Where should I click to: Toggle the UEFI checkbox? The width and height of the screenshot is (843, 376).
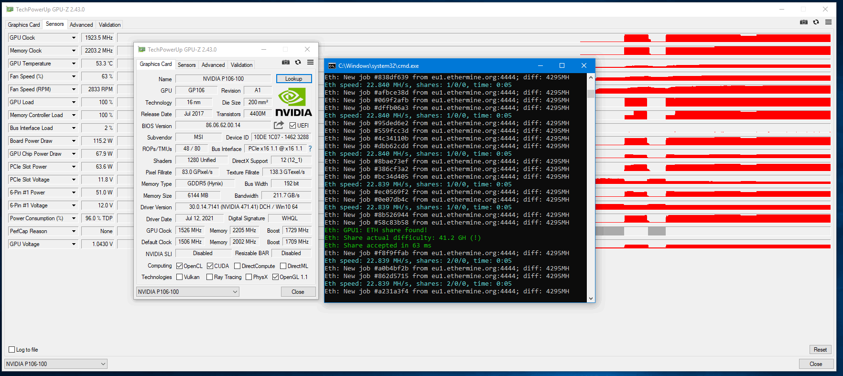(x=292, y=126)
